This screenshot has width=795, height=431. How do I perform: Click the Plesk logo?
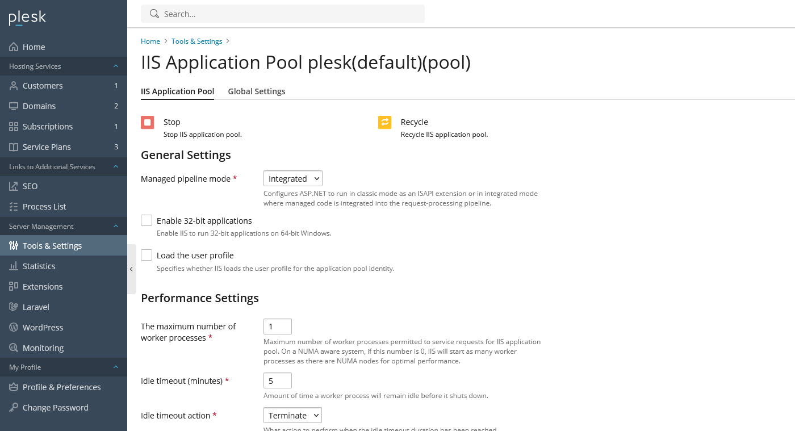click(27, 18)
